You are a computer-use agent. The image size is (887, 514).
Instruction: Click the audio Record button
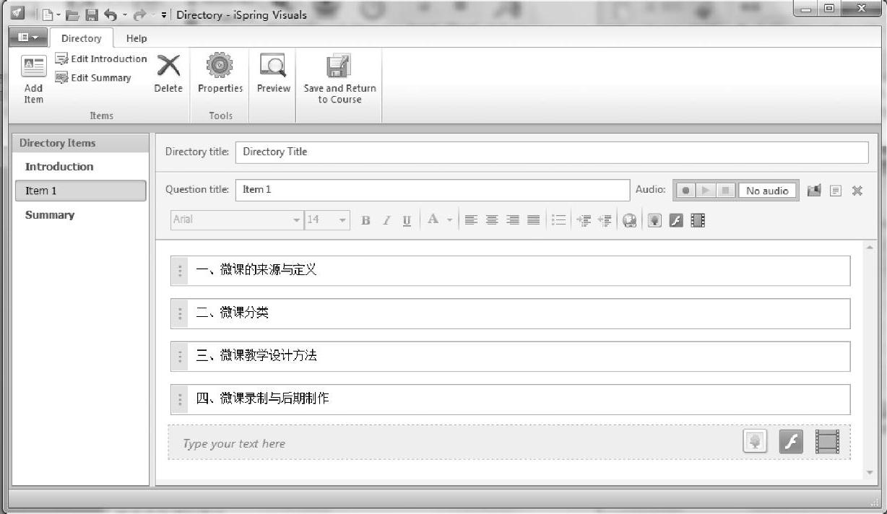tap(685, 191)
